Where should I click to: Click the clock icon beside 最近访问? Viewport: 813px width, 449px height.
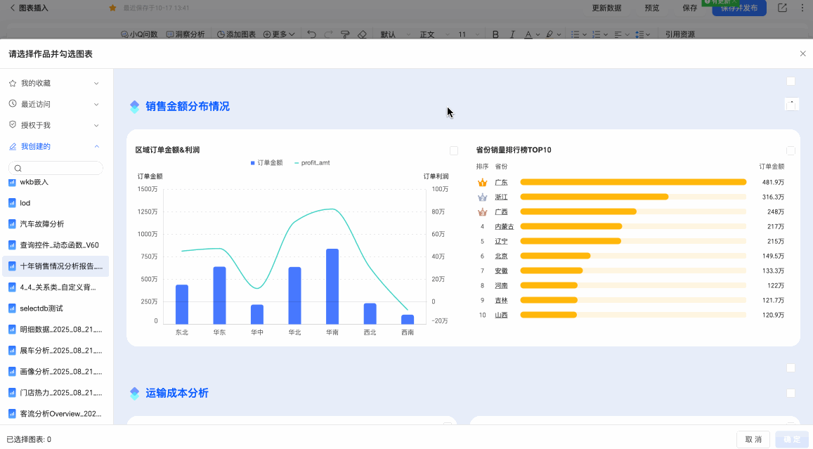tap(13, 104)
